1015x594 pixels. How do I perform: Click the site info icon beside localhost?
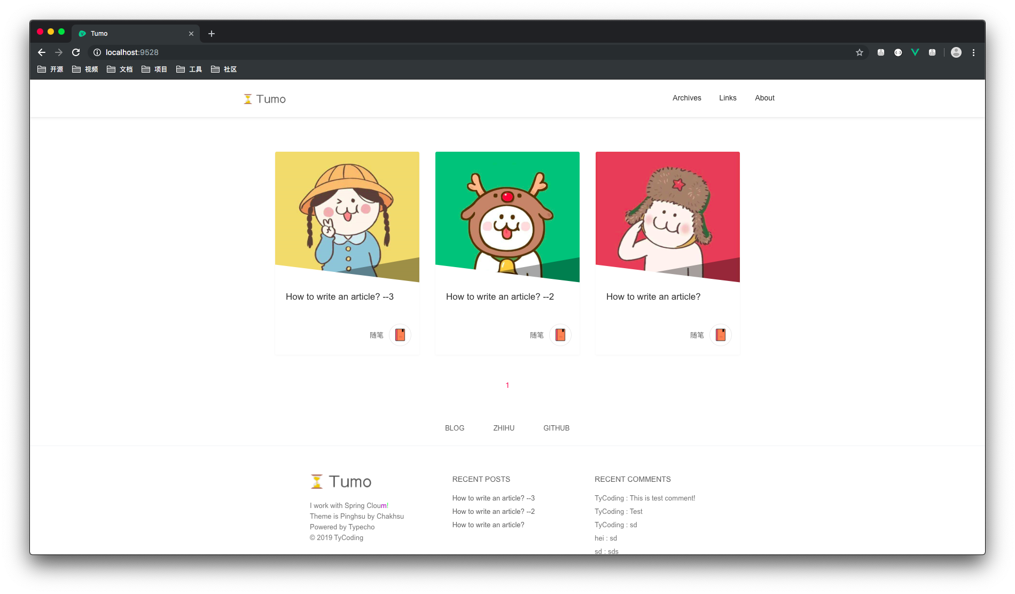(x=97, y=52)
